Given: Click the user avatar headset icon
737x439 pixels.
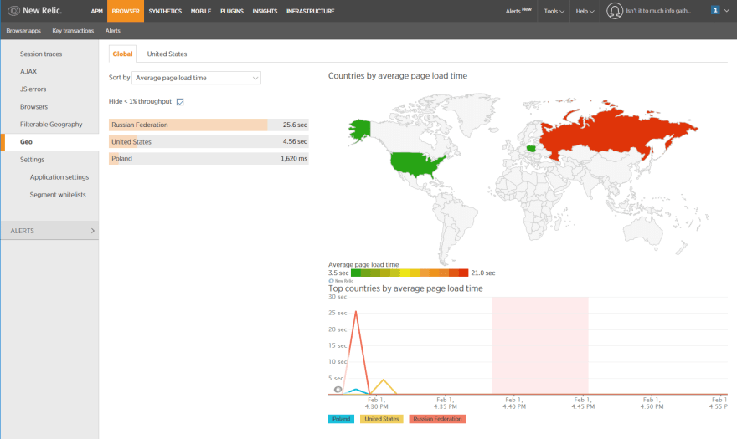Looking at the screenshot, I should 615,10.
